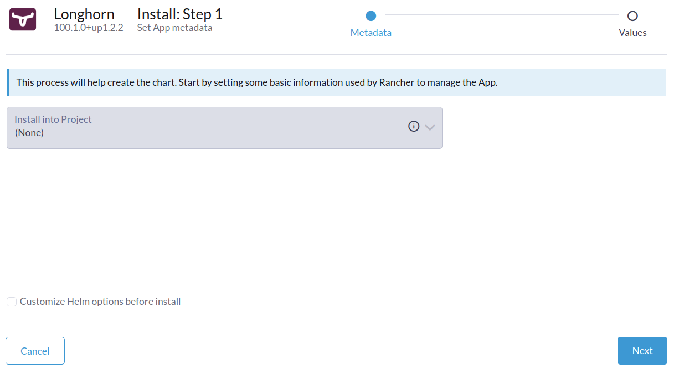674x369 pixels.
Task: Click the info icon in project field
Action: coord(414,127)
